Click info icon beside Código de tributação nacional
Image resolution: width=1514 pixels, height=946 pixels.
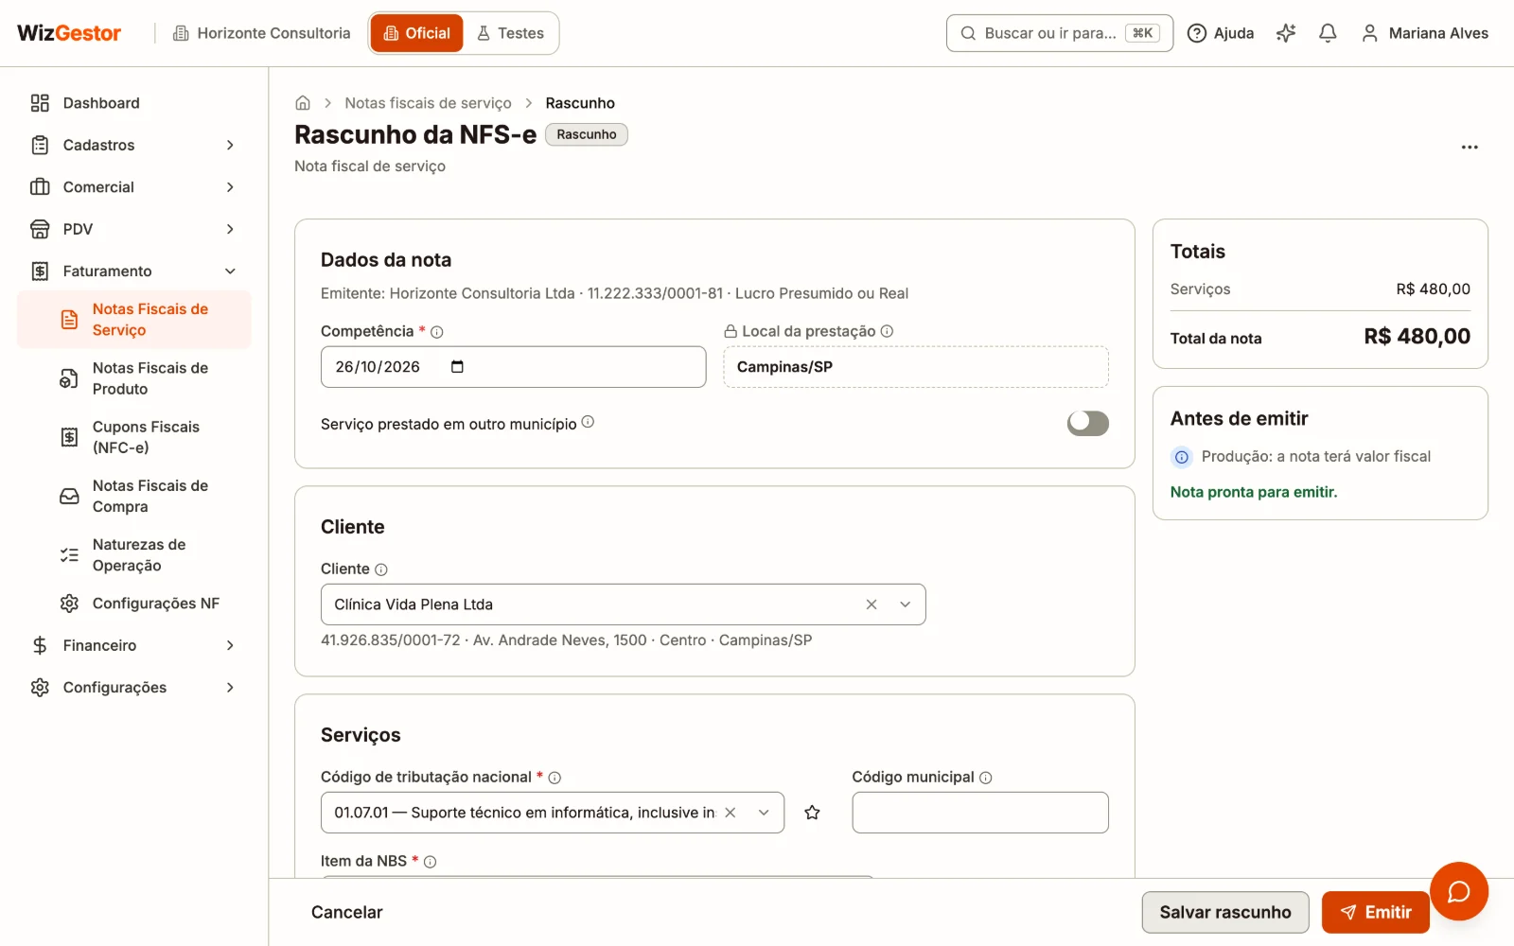[555, 778]
